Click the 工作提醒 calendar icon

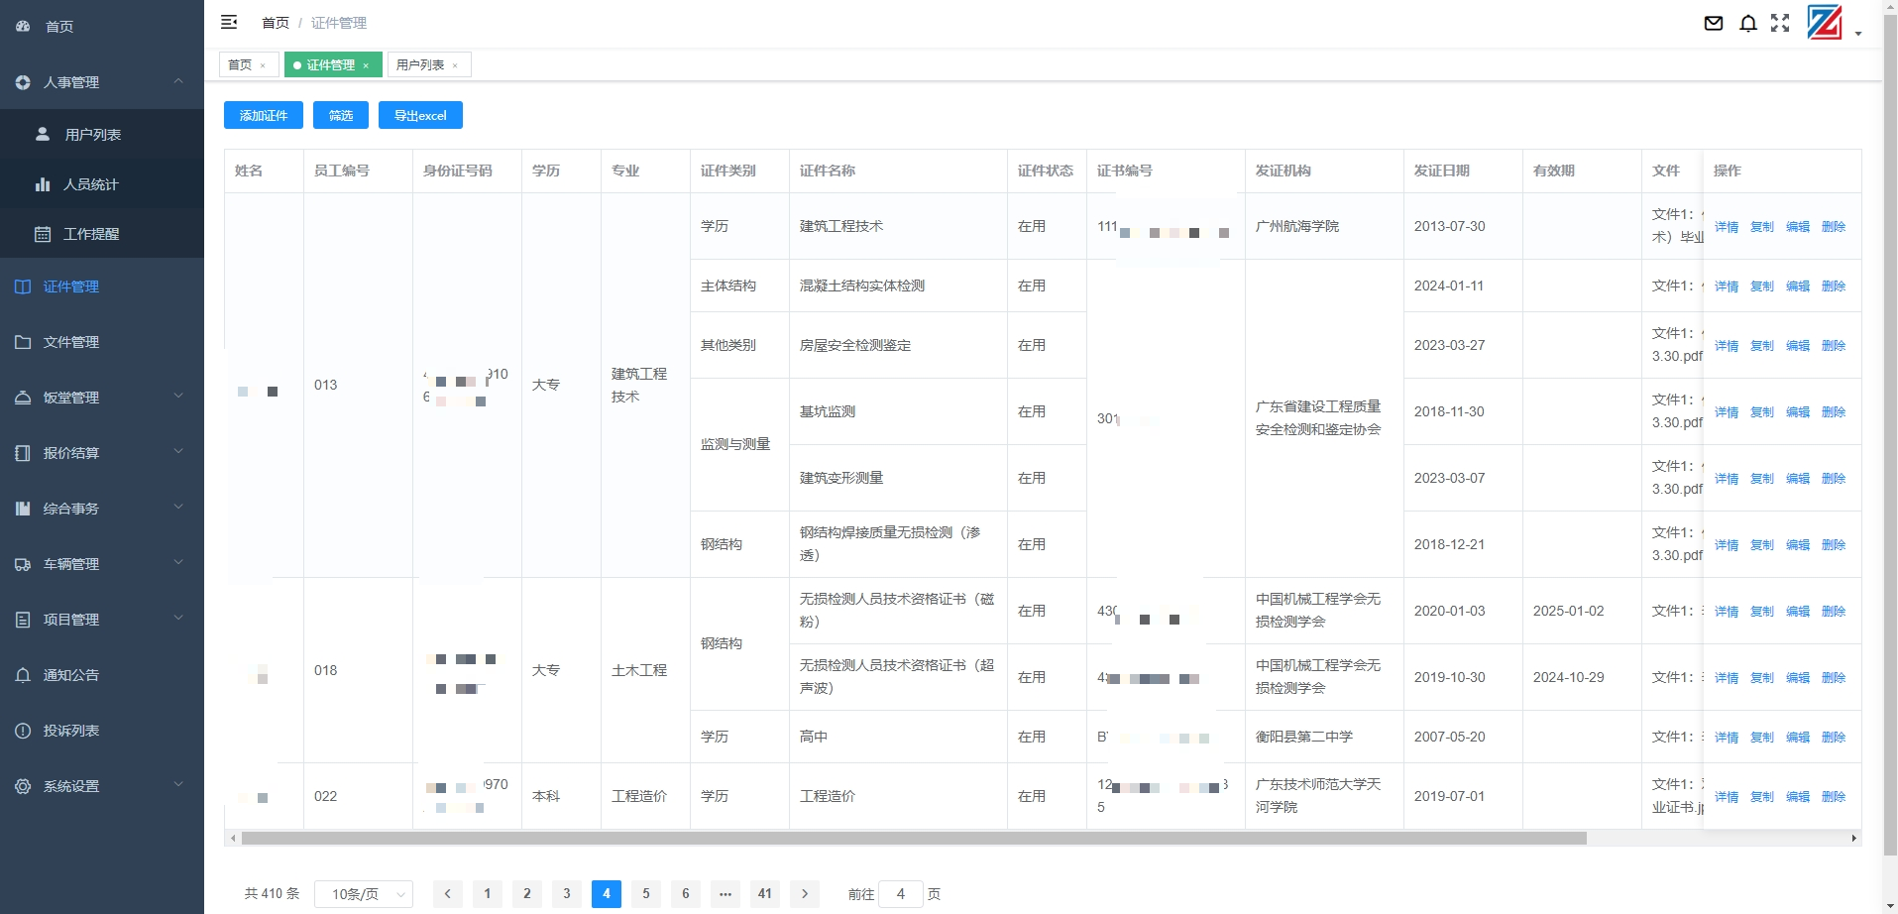click(43, 234)
